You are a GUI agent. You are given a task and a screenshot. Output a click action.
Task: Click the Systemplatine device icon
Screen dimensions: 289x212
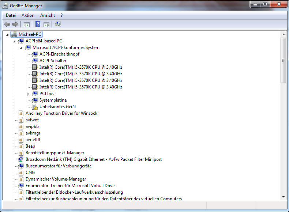pos(35,100)
